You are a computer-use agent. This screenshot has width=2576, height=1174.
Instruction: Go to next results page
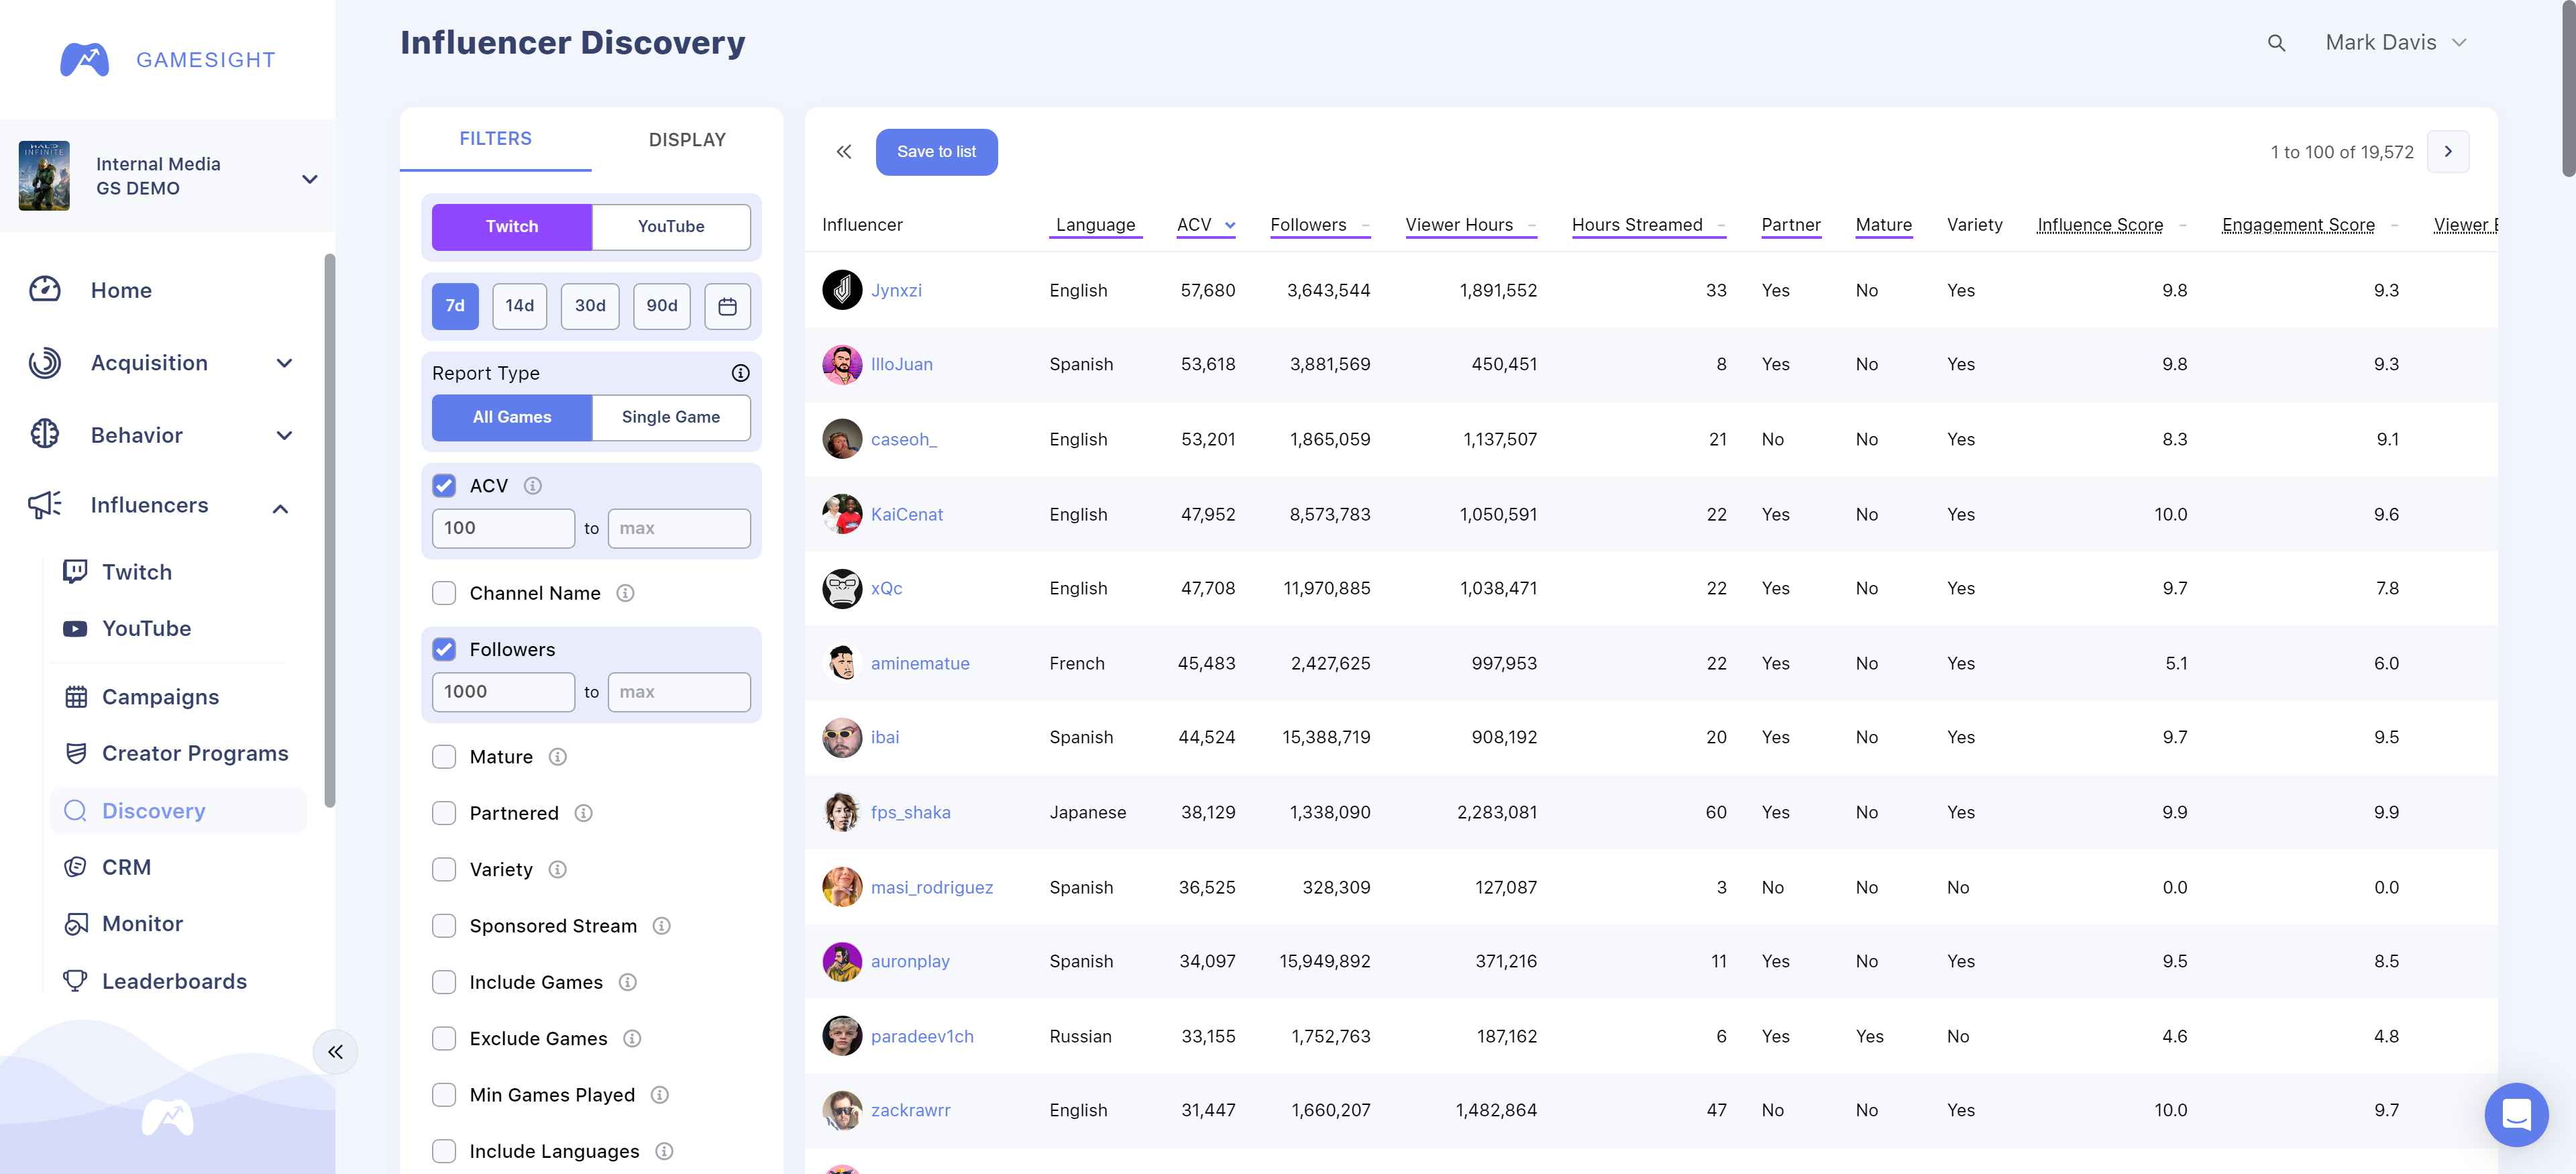[2448, 152]
